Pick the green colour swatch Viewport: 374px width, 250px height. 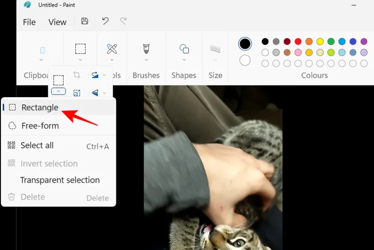click(x=331, y=42)
